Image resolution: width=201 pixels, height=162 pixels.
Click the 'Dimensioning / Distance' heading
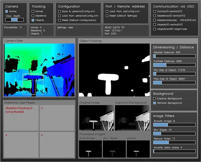173,47
